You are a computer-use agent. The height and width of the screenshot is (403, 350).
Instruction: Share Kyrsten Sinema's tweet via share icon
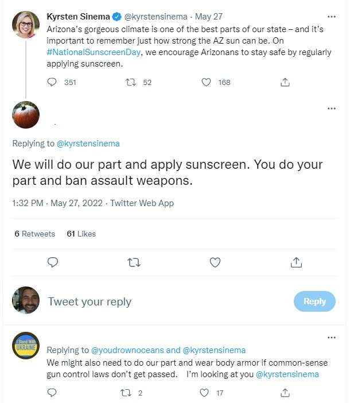pos(285,82)
